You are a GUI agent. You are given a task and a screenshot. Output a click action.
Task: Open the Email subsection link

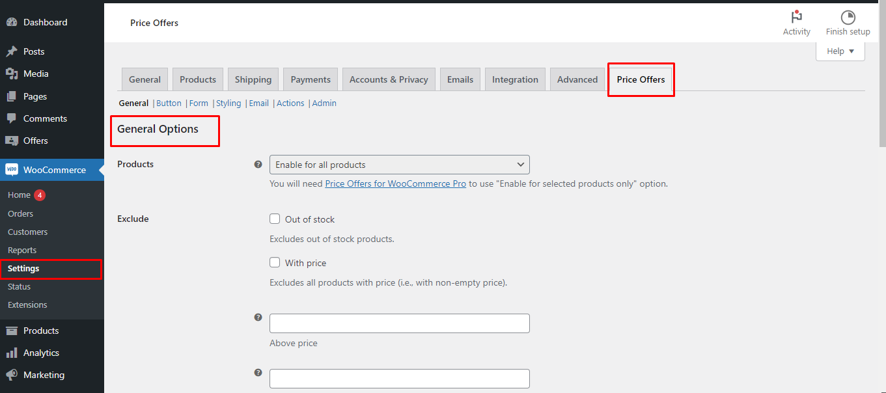[259, 103]
